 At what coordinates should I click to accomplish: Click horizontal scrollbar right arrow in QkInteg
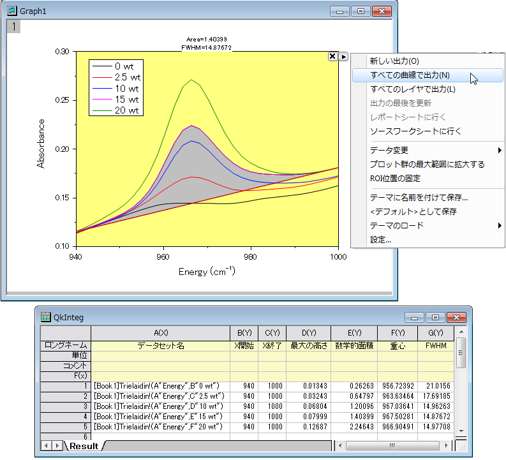pos(446,446)
